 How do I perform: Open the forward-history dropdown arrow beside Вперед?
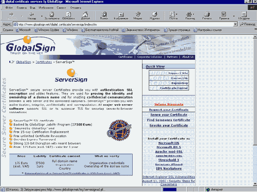click(x=22, y=16)
